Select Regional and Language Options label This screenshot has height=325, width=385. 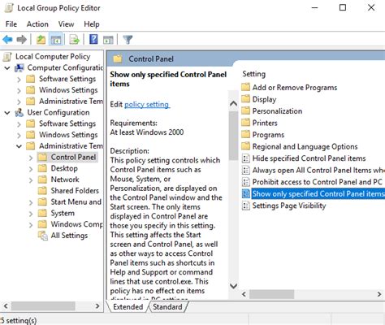[x=305, y=146]
